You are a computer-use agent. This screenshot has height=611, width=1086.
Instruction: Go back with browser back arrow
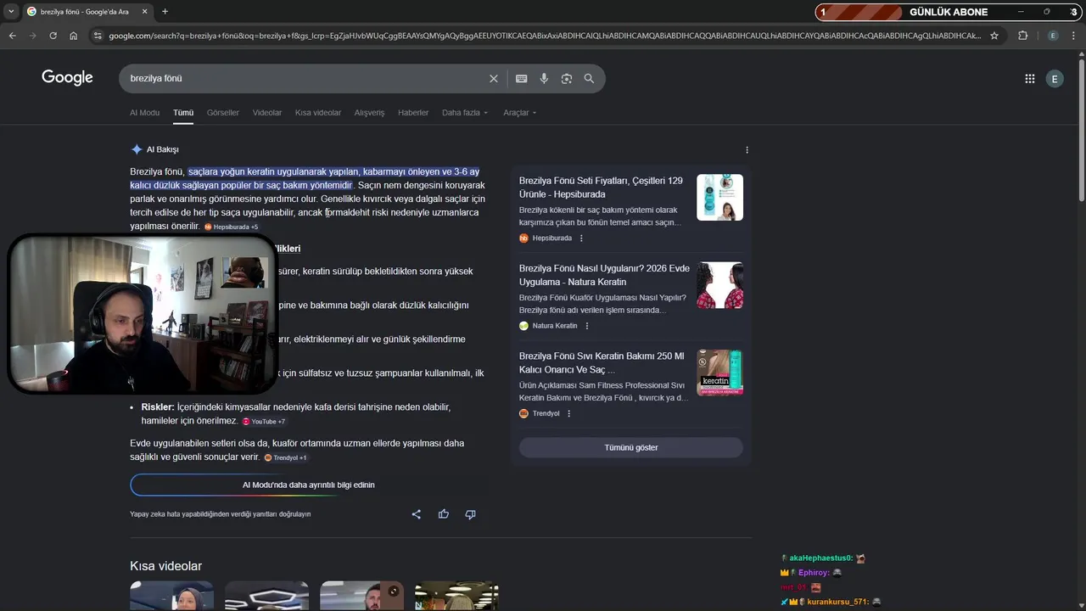(x=13, y=36)
